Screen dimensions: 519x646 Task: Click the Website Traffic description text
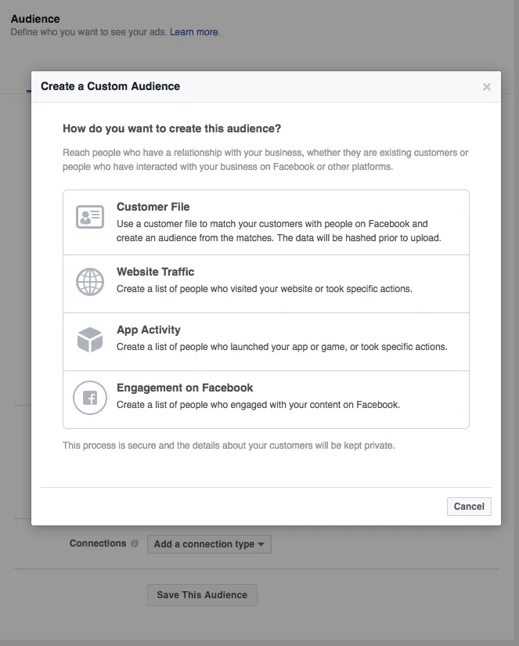tap(265, 289)
